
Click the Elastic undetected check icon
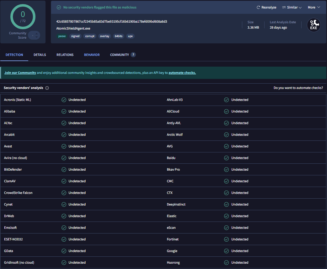[x=227, y=216]
